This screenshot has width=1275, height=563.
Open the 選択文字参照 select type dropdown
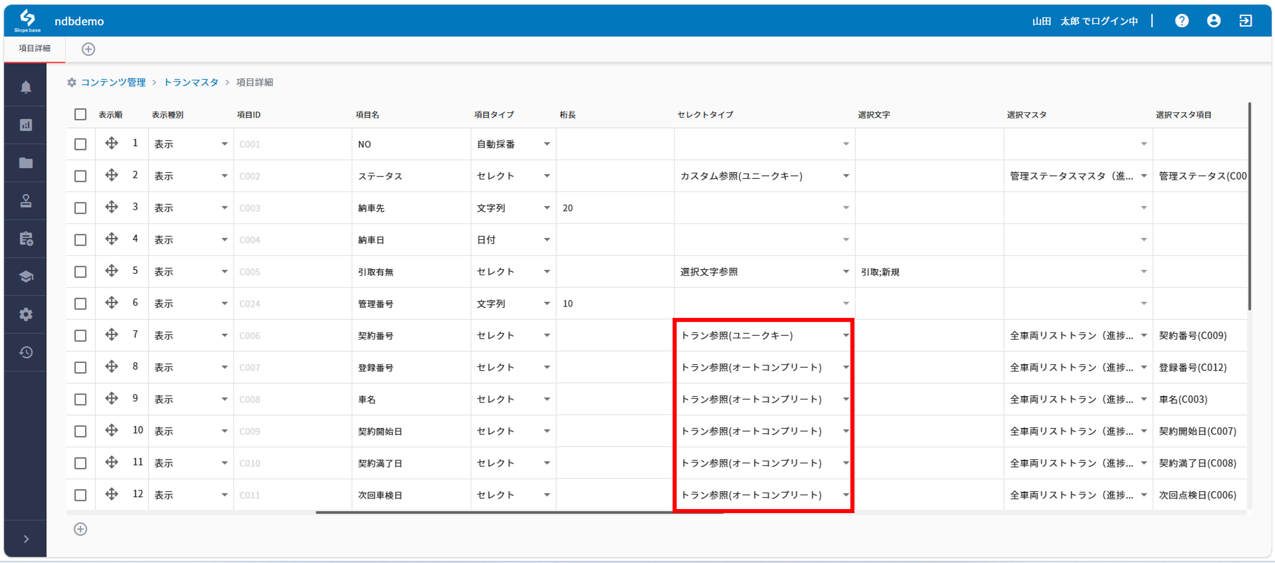click(764, 272)
